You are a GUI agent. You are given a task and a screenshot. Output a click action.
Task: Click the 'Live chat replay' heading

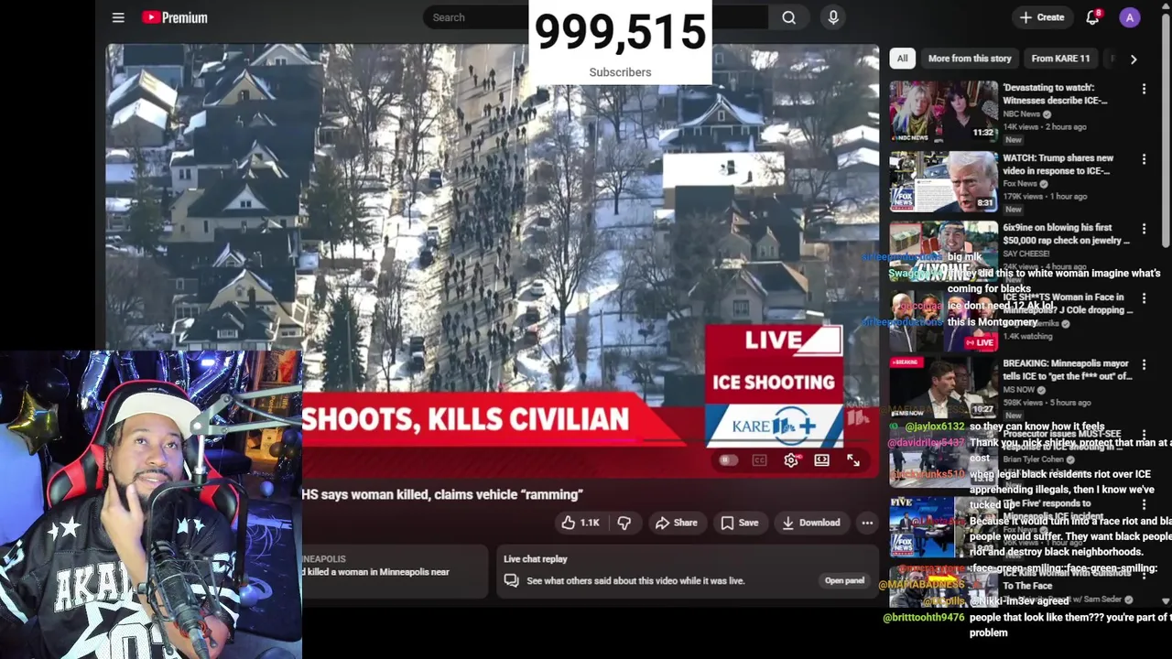click(x=536, y=559)
